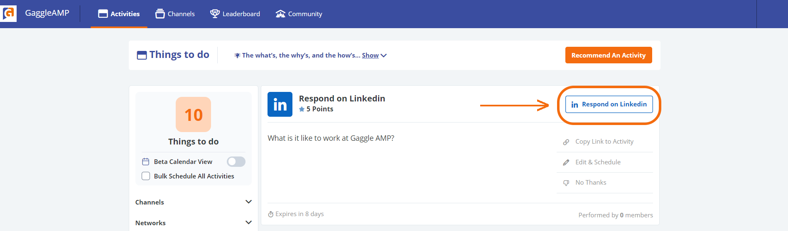Expand the Networks filter section
Viewport: 788px width, 231px height.
194,223
